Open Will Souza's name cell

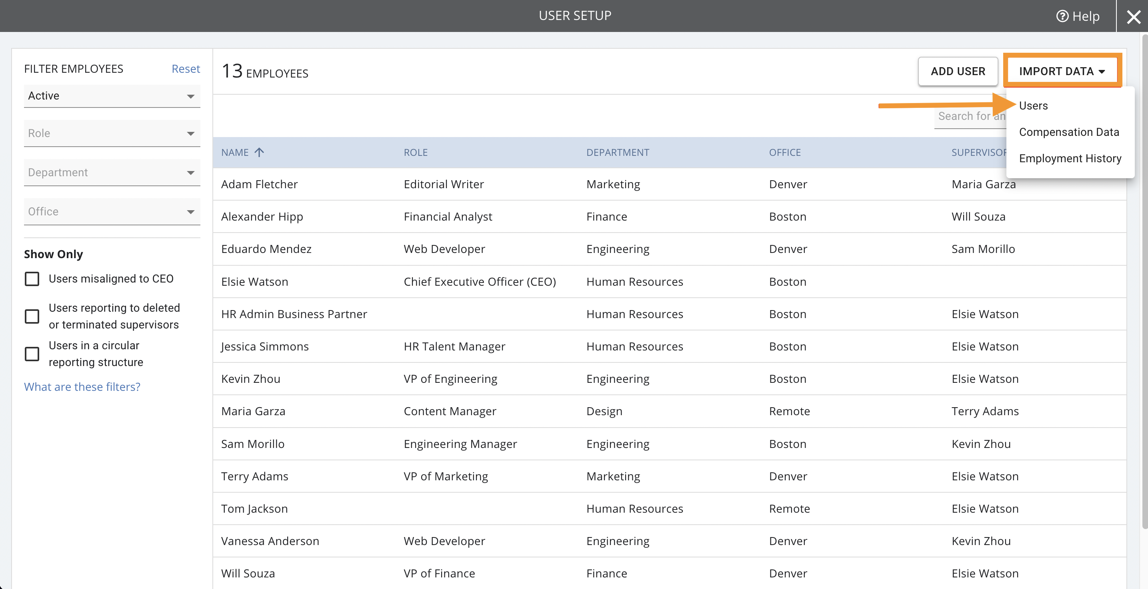(248, 573)
